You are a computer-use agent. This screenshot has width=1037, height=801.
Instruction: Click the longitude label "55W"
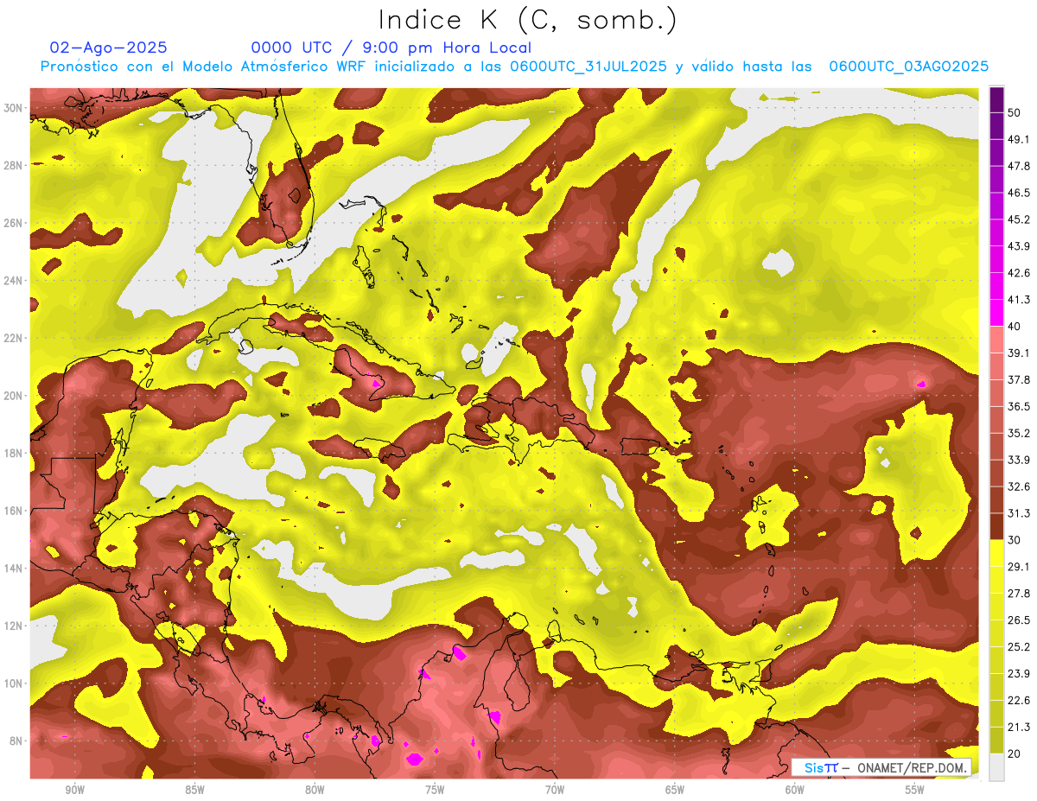(x=914, y=790)
